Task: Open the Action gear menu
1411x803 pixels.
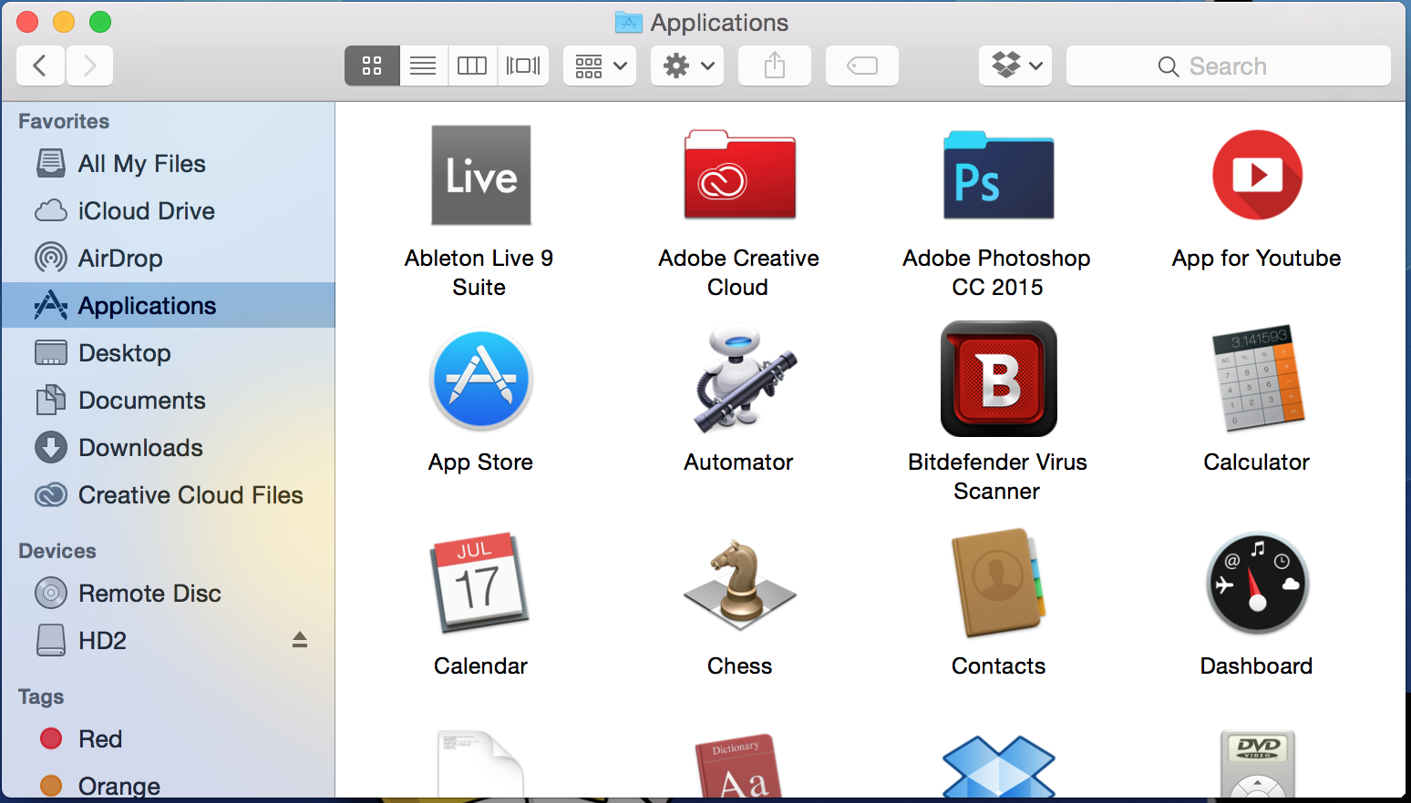Action: coord(687,66)
